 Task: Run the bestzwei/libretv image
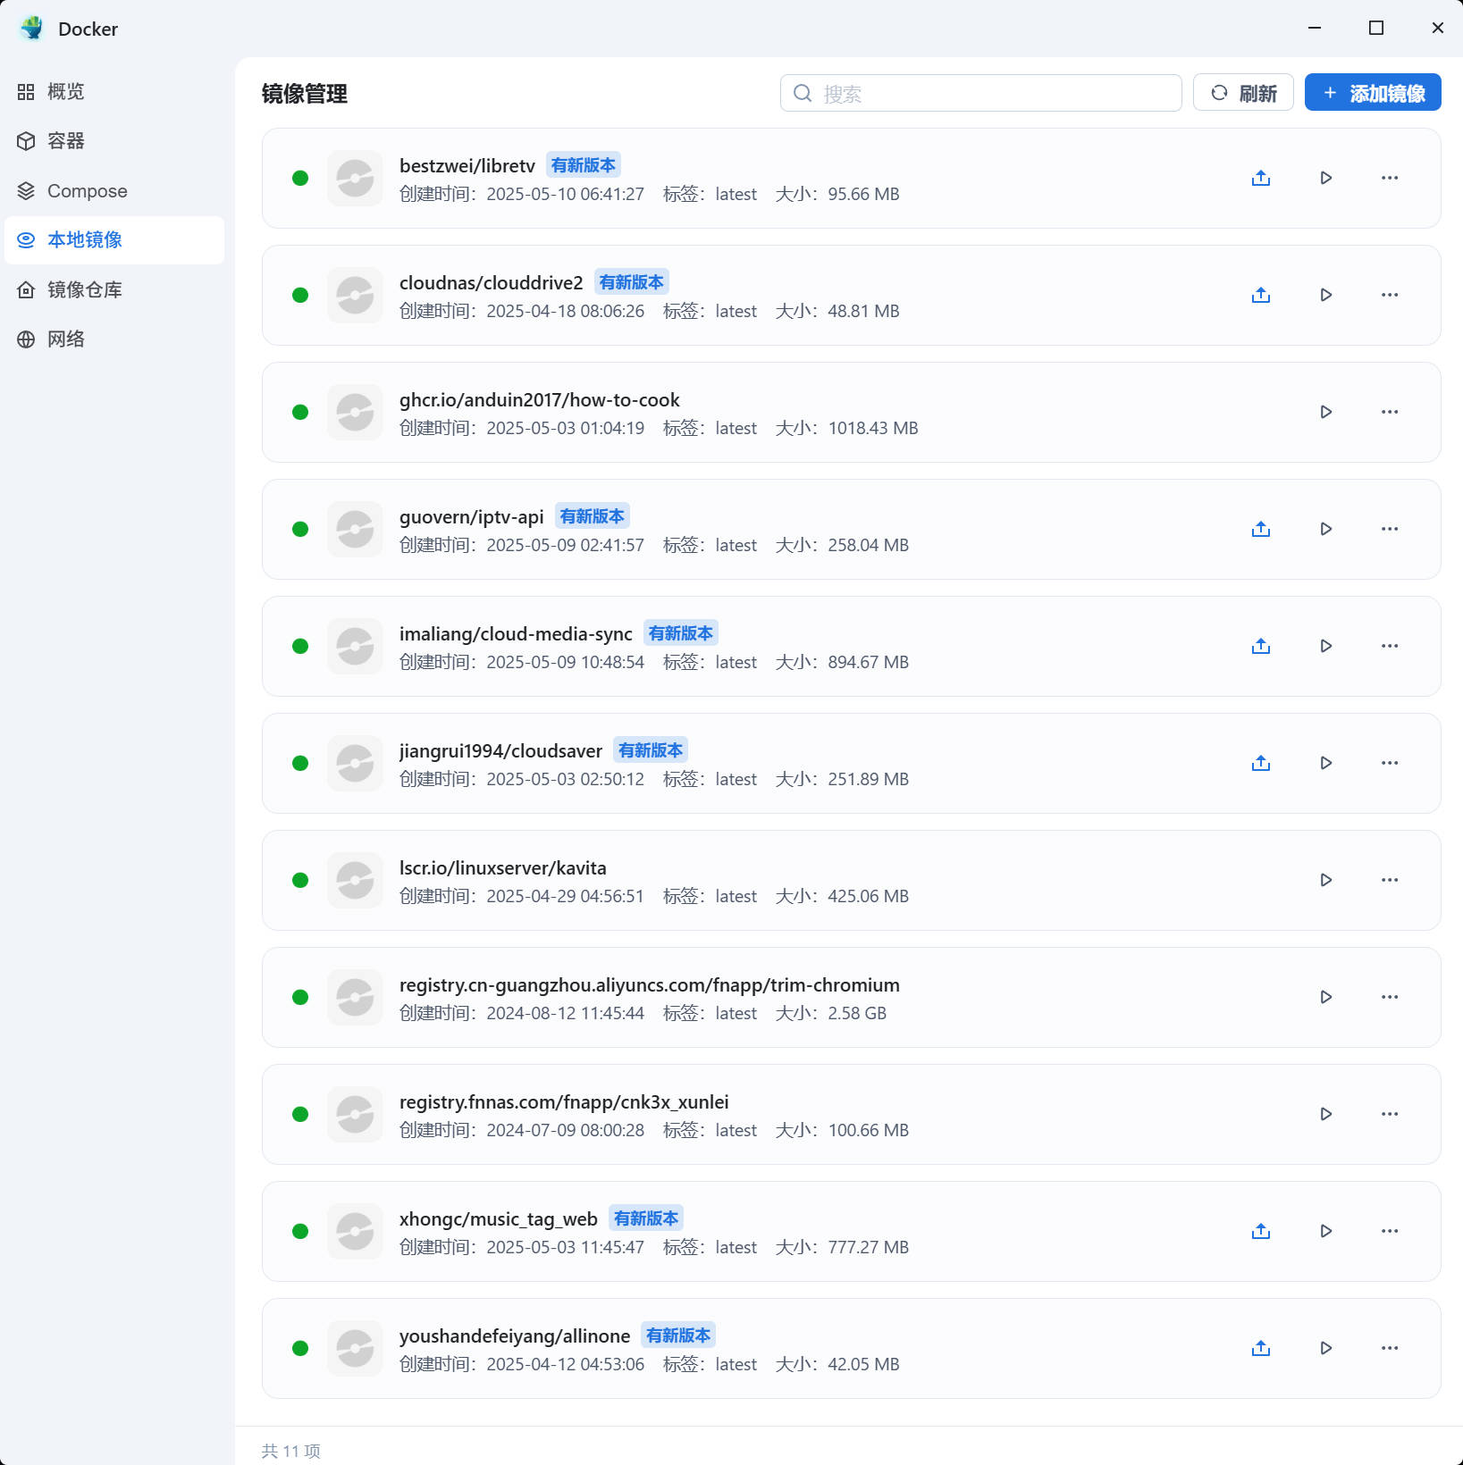pyautogui.click(x=1326, y=178)
